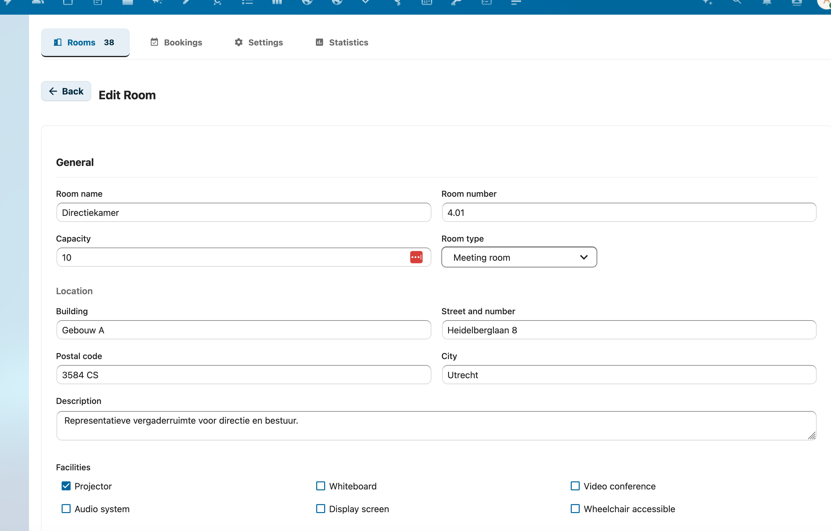The image size is (831, 531).
Task: Click the Back button
Action: 66,91
